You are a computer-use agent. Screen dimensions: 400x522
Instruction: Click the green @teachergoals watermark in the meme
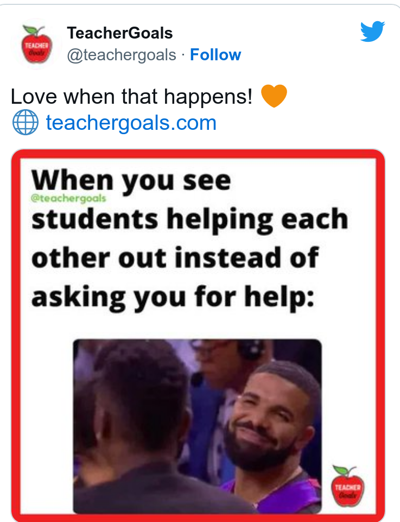(68, 198)
